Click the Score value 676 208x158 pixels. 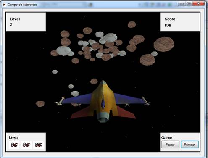click(168, 26)
